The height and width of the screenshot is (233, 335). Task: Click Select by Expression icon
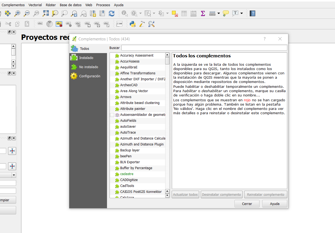point(161,13)
